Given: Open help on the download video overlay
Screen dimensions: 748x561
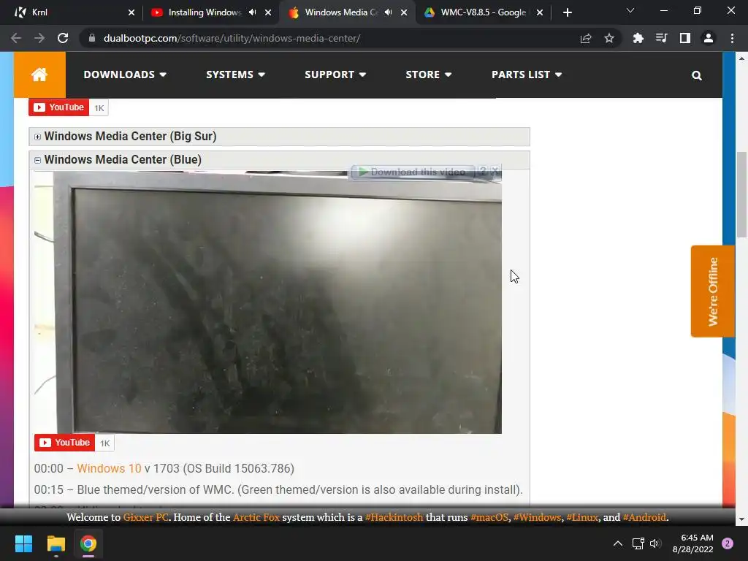Looking at the screenshot, I should click(x=483, y=171).
